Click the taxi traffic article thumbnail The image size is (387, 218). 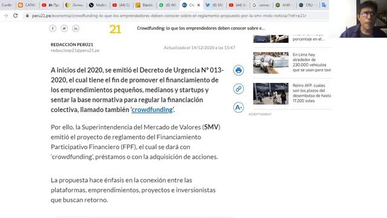[271, 62]
